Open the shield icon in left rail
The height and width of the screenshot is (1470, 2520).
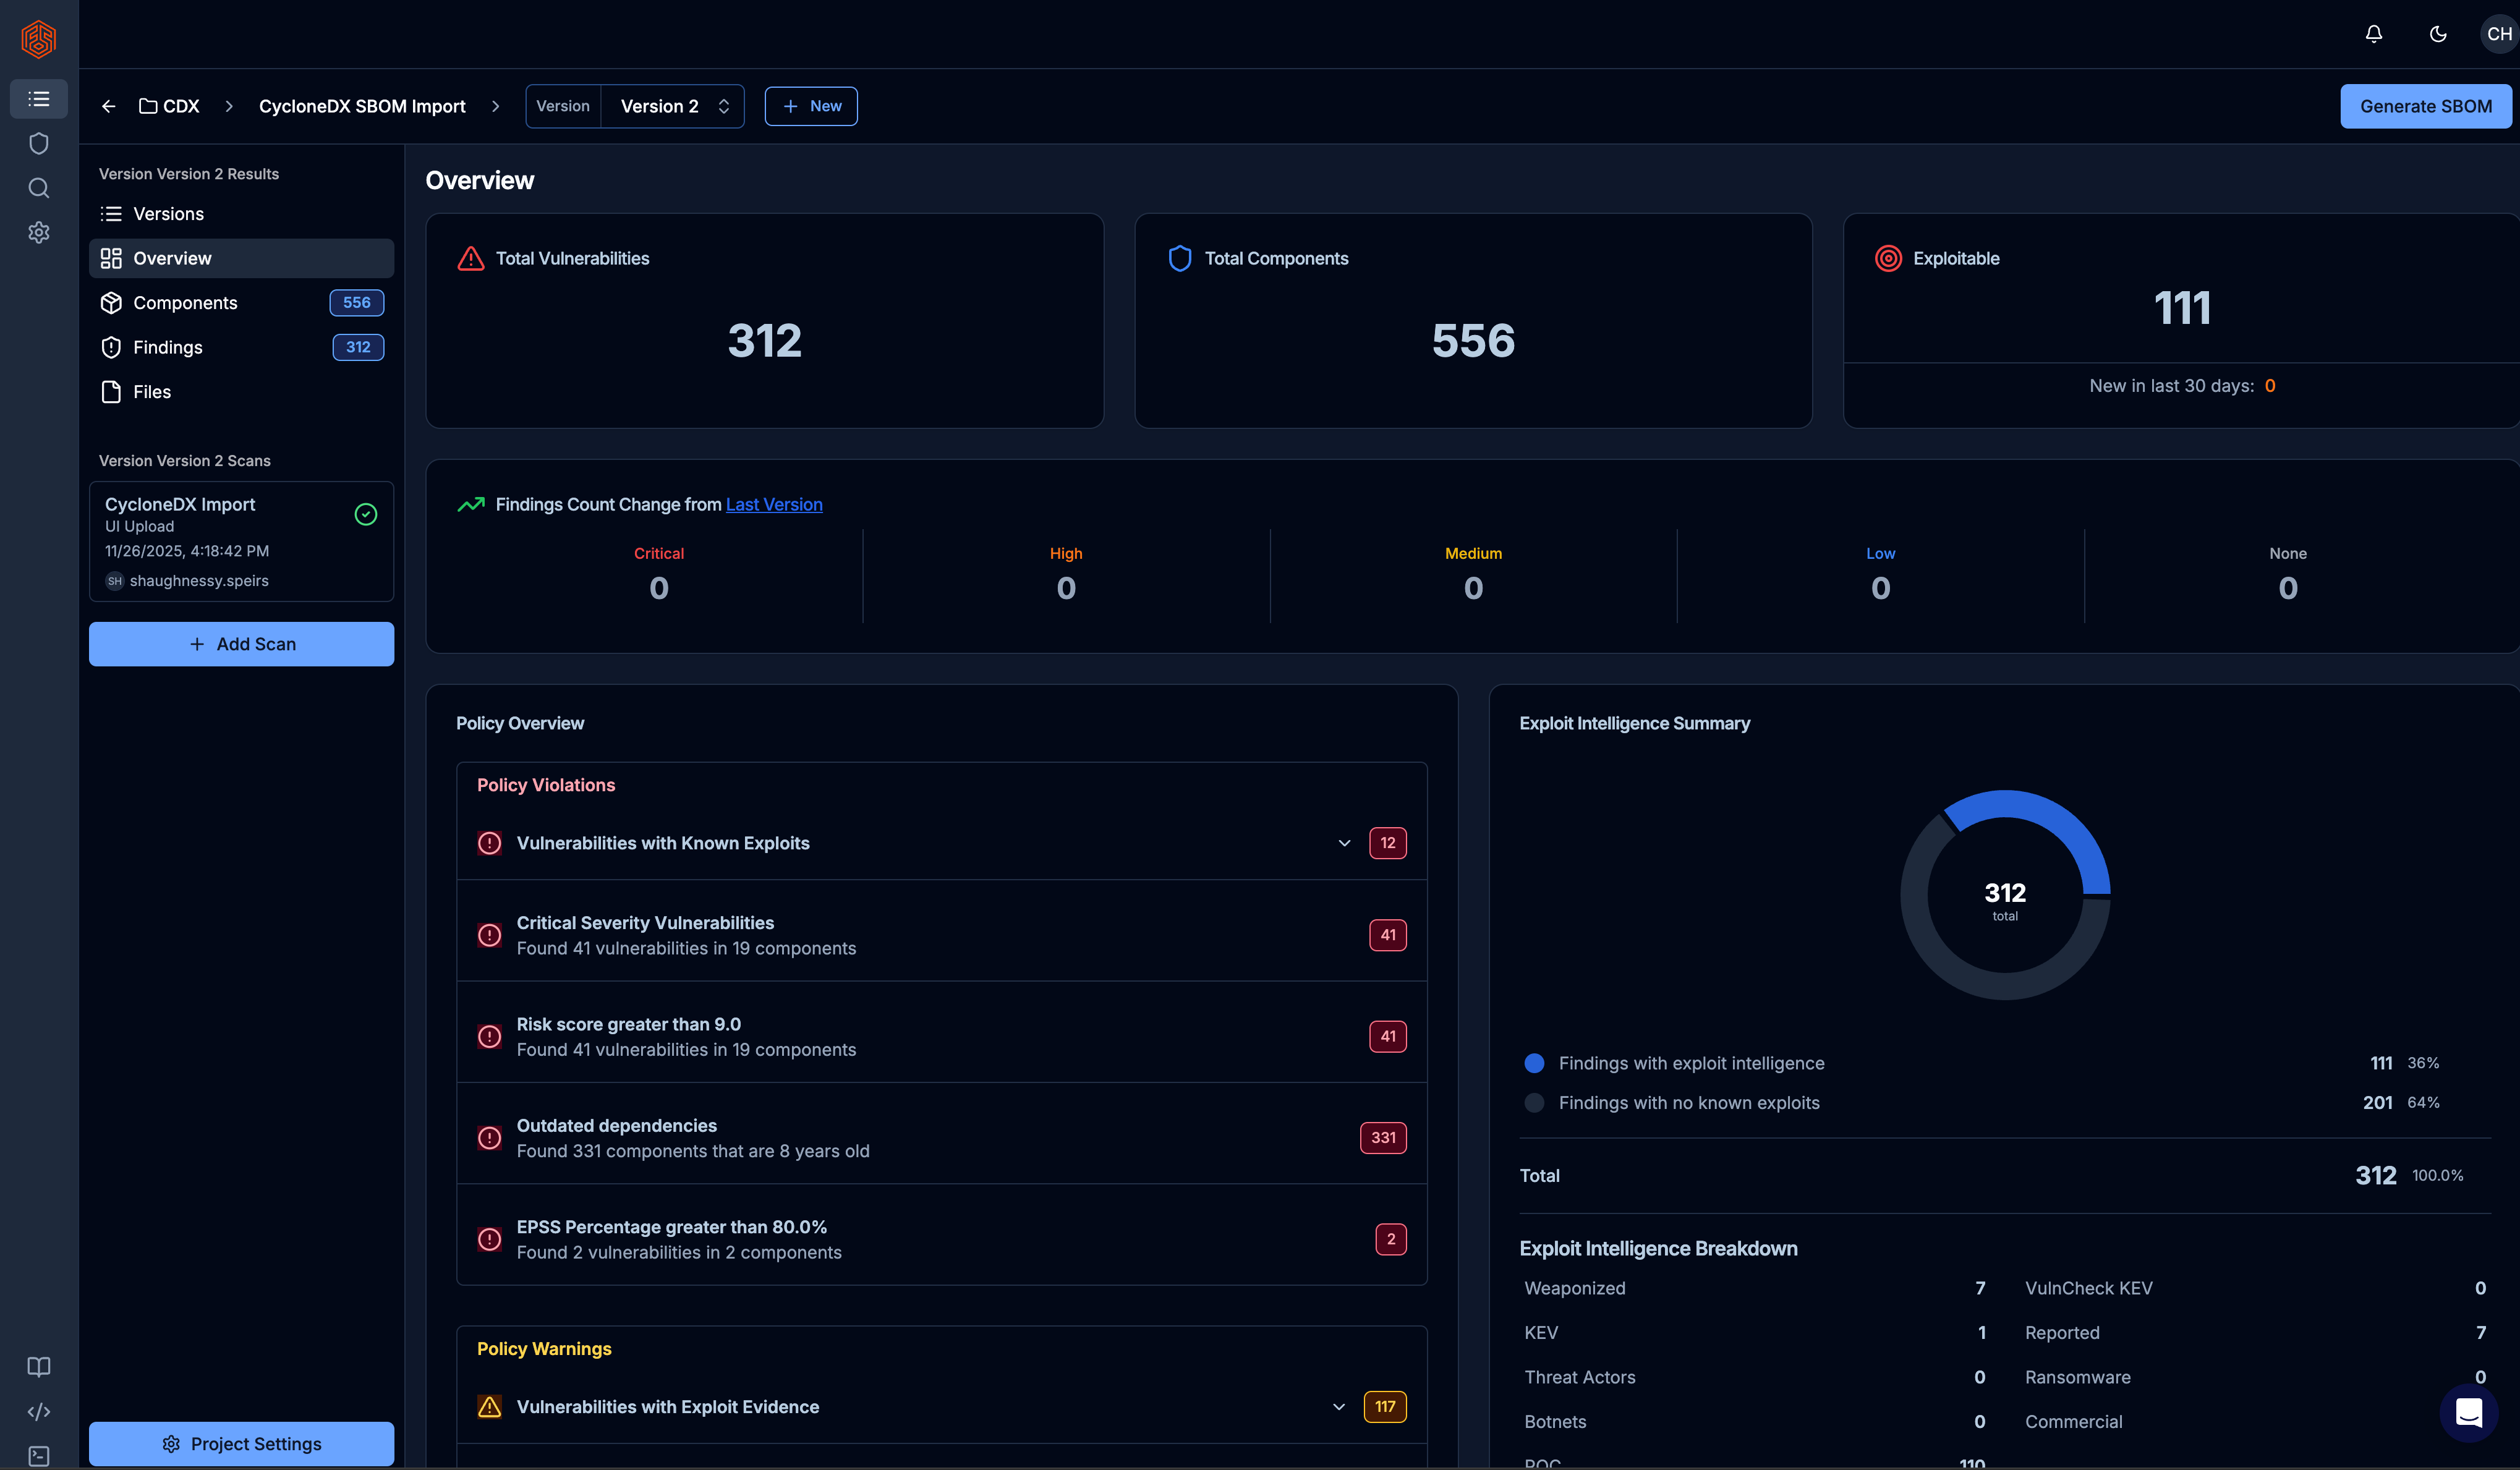[39, 144]
